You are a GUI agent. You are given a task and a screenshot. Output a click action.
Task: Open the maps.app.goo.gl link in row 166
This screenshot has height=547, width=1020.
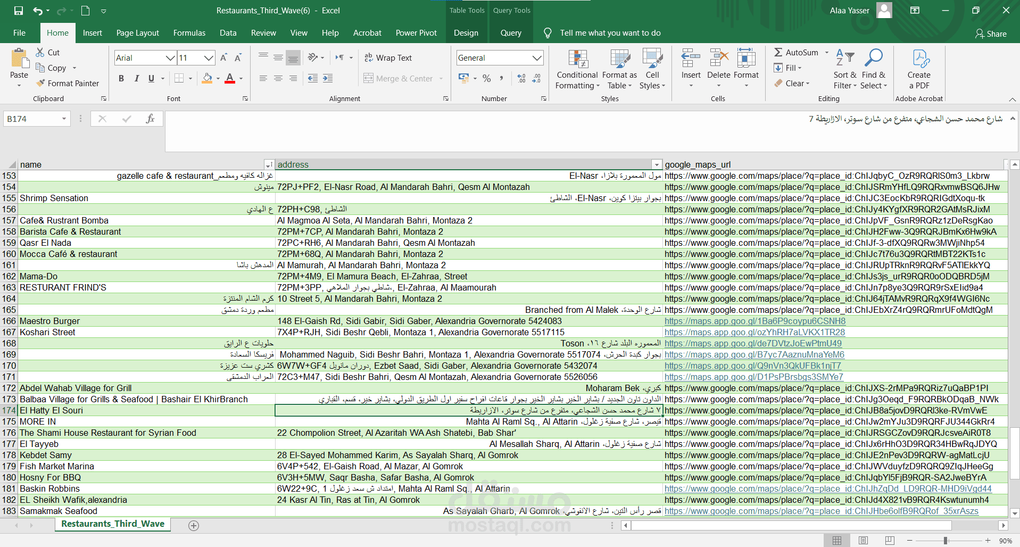[x=755, y=321]
